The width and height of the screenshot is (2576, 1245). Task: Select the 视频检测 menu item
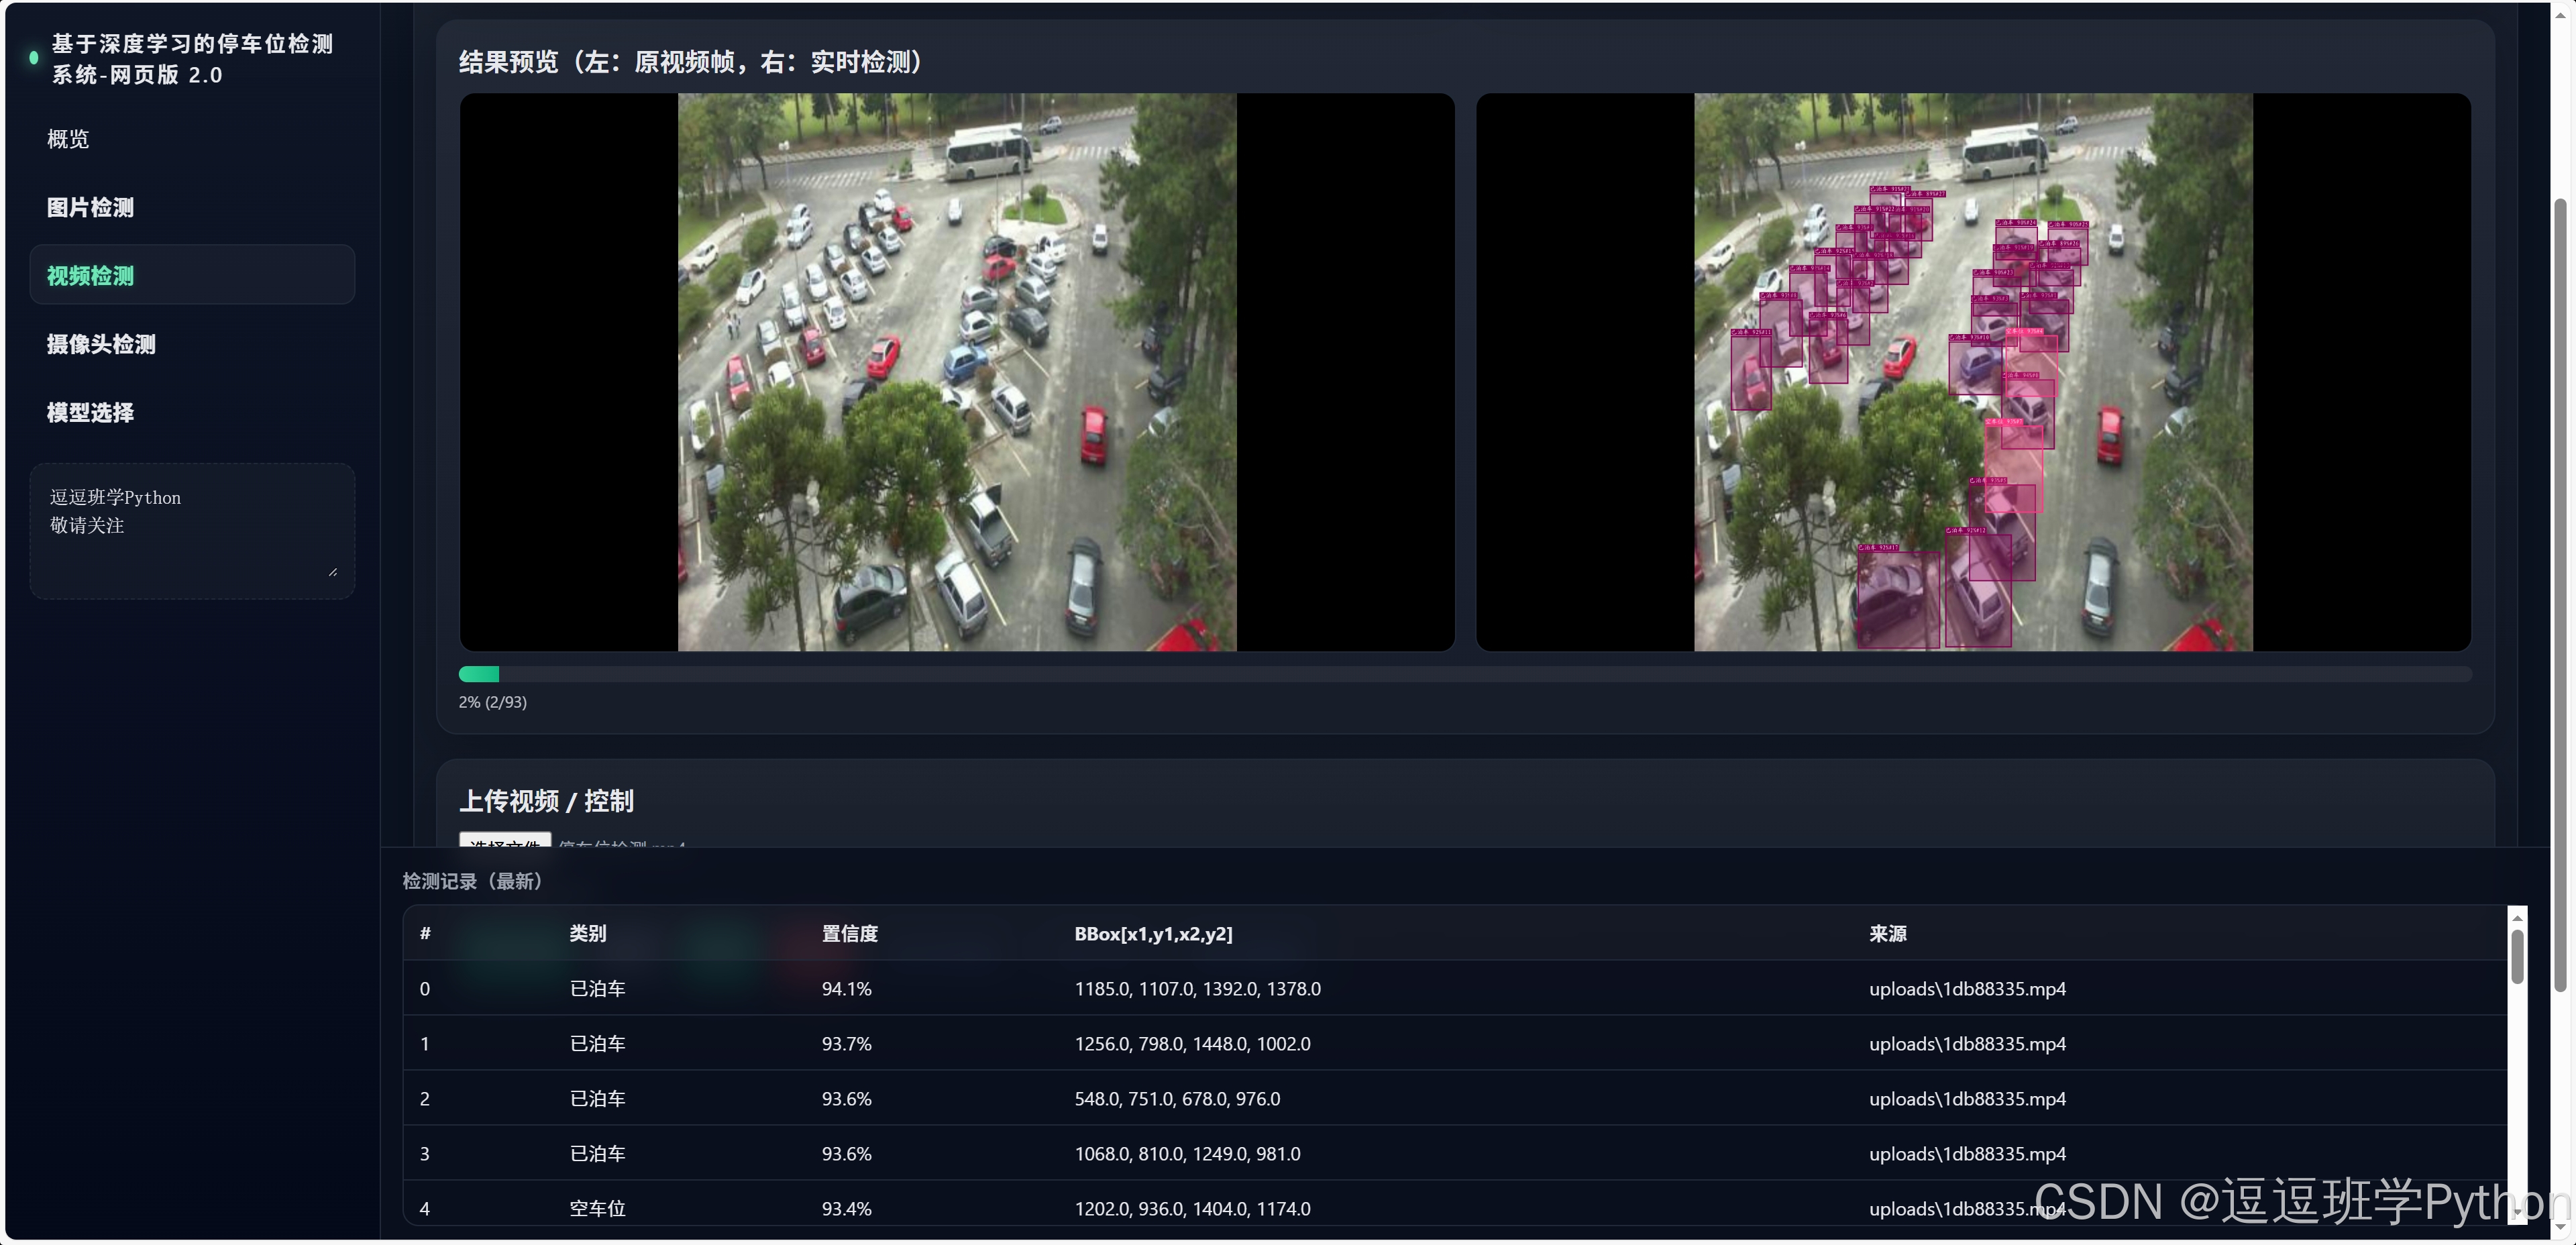[192, 275]
